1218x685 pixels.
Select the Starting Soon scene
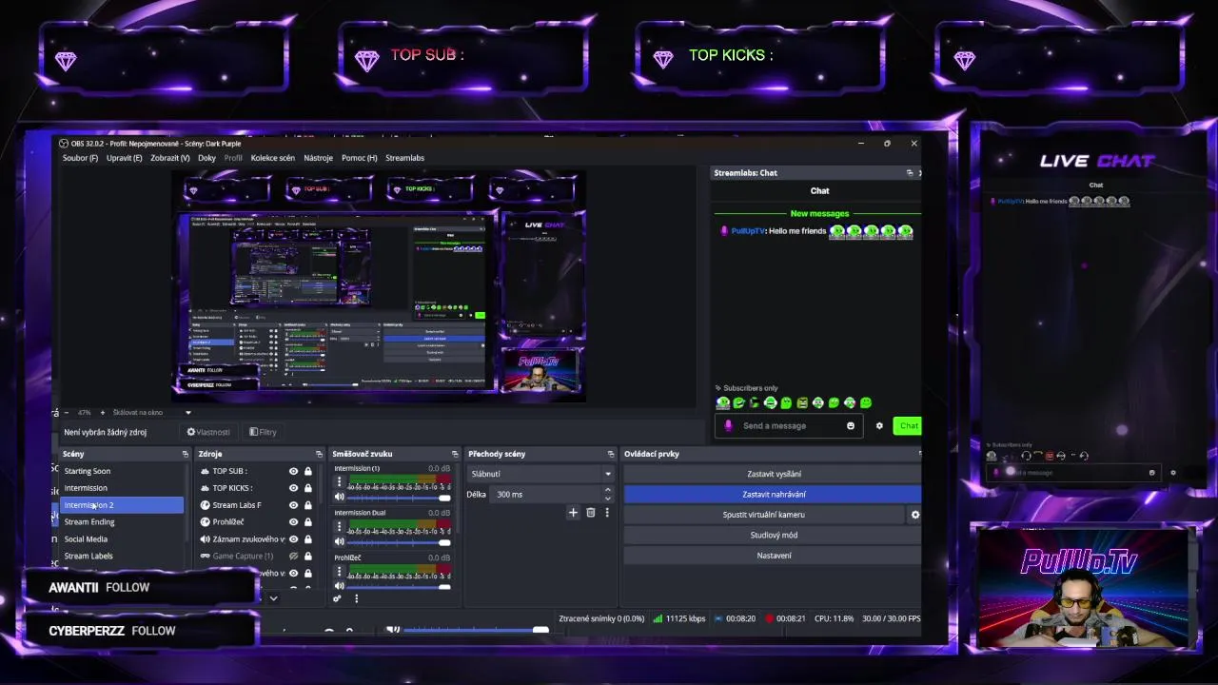(x=122, y=471)
